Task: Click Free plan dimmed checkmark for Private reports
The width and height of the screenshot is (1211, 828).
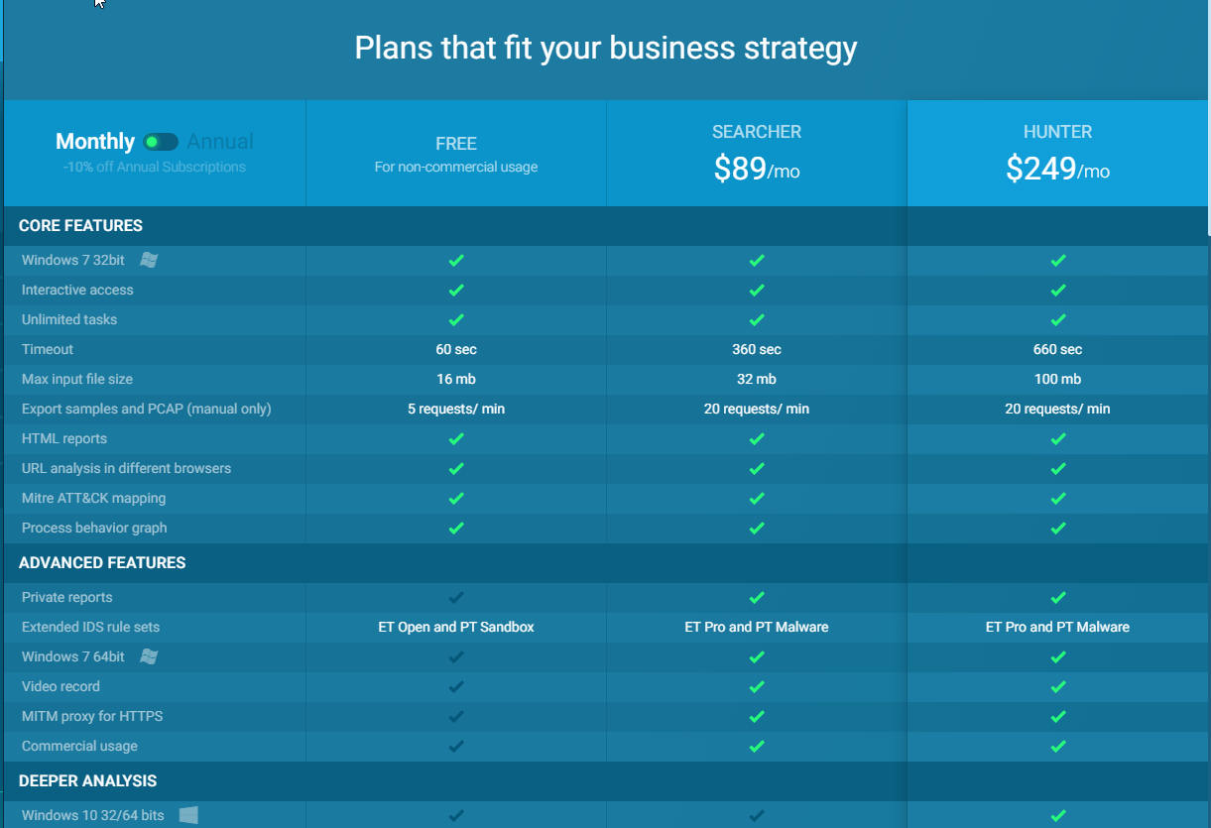Action: pos(456,597)
